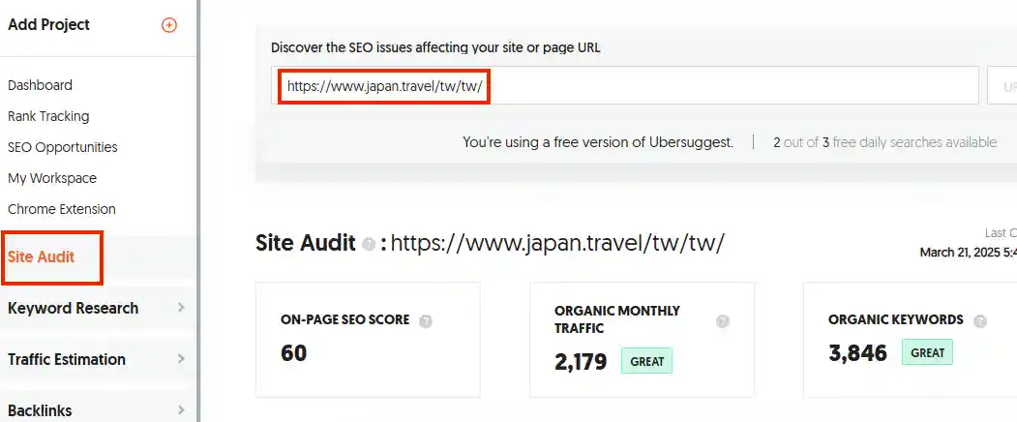Click Organic Monthly Traffic help icon
This screenshot has height=422, width=1017.
coord(722,321)
